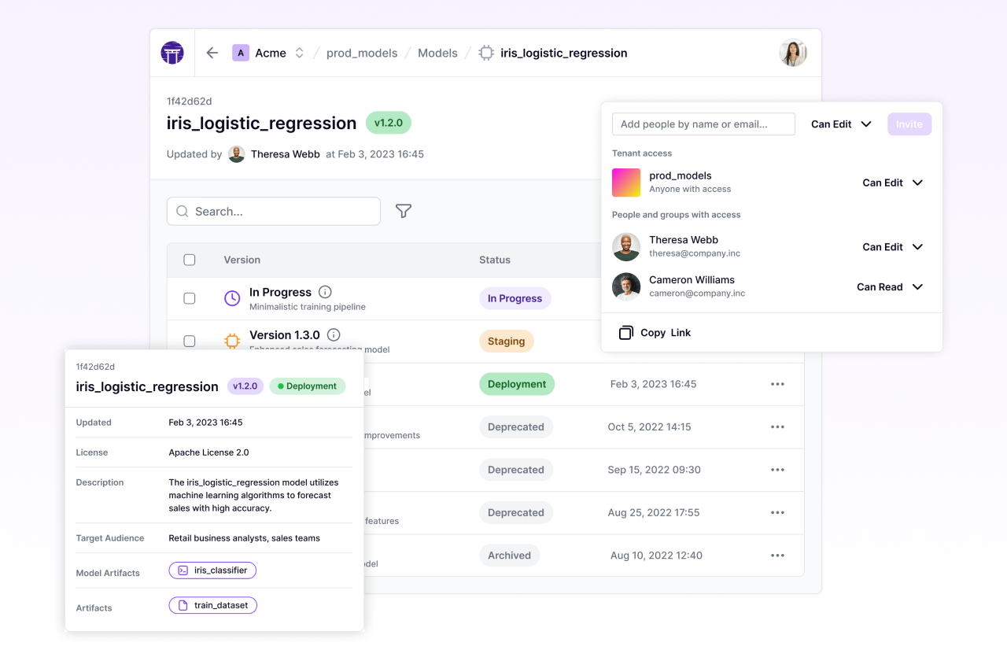Click the clock icon on the In Progress row

(231, 298)
